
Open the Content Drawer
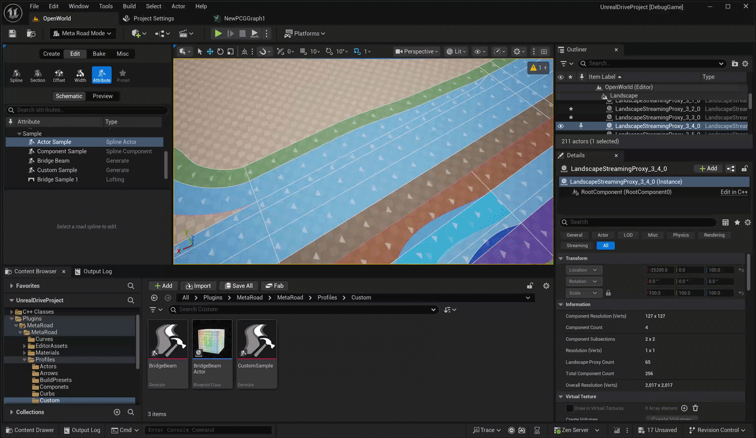30,430
